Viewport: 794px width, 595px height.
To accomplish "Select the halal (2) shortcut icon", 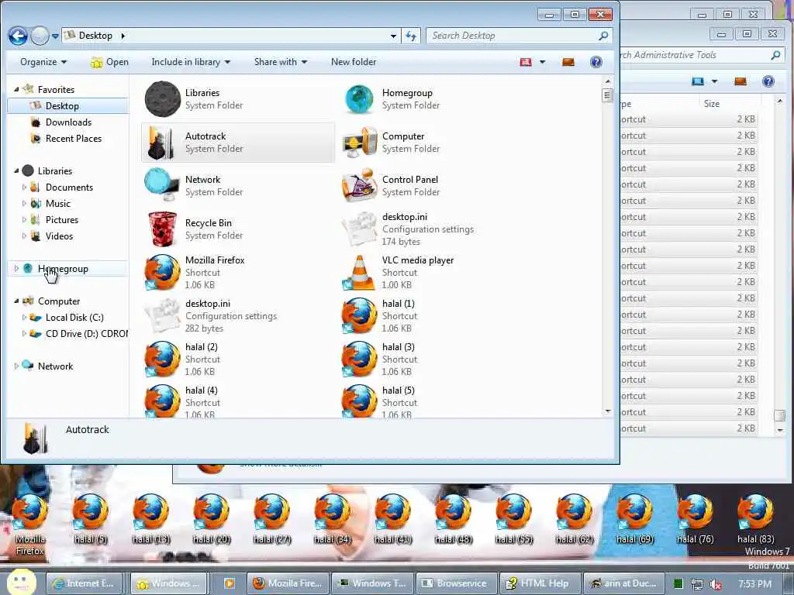I will tap(163, 359).
